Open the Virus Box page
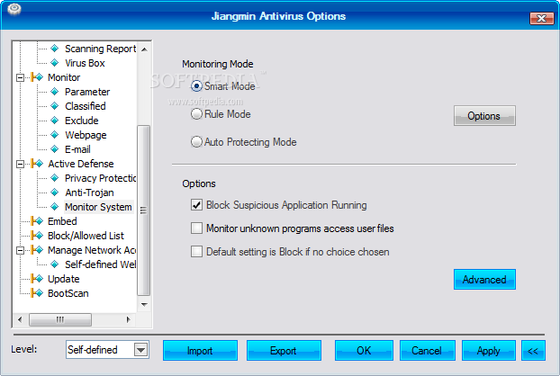560x376 pixels. 85,63
